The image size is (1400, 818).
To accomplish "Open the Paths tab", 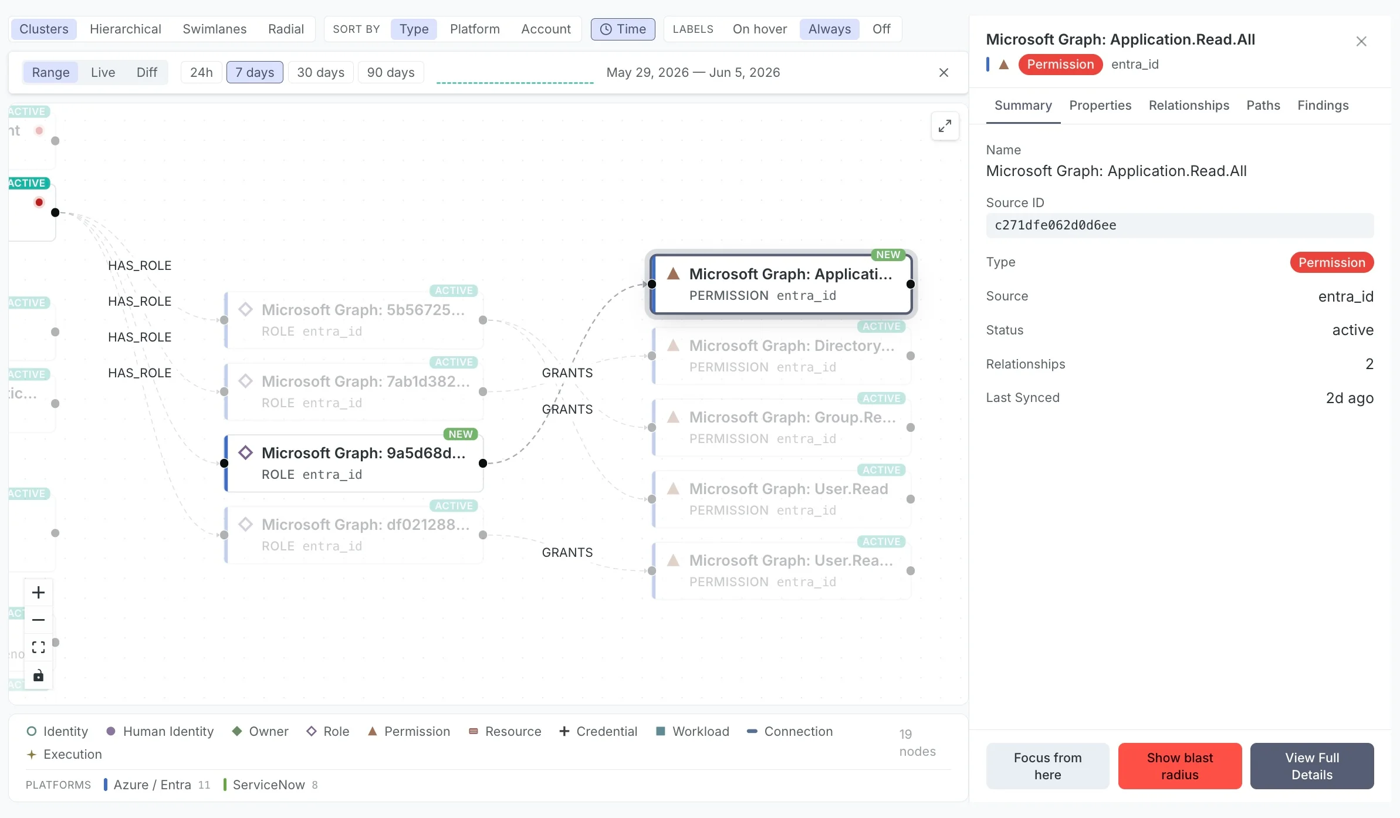I will (1263, 106).
